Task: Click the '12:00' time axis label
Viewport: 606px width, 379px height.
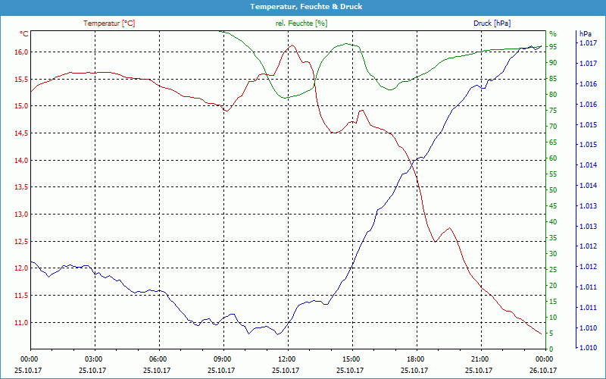Action: (286, 359)
